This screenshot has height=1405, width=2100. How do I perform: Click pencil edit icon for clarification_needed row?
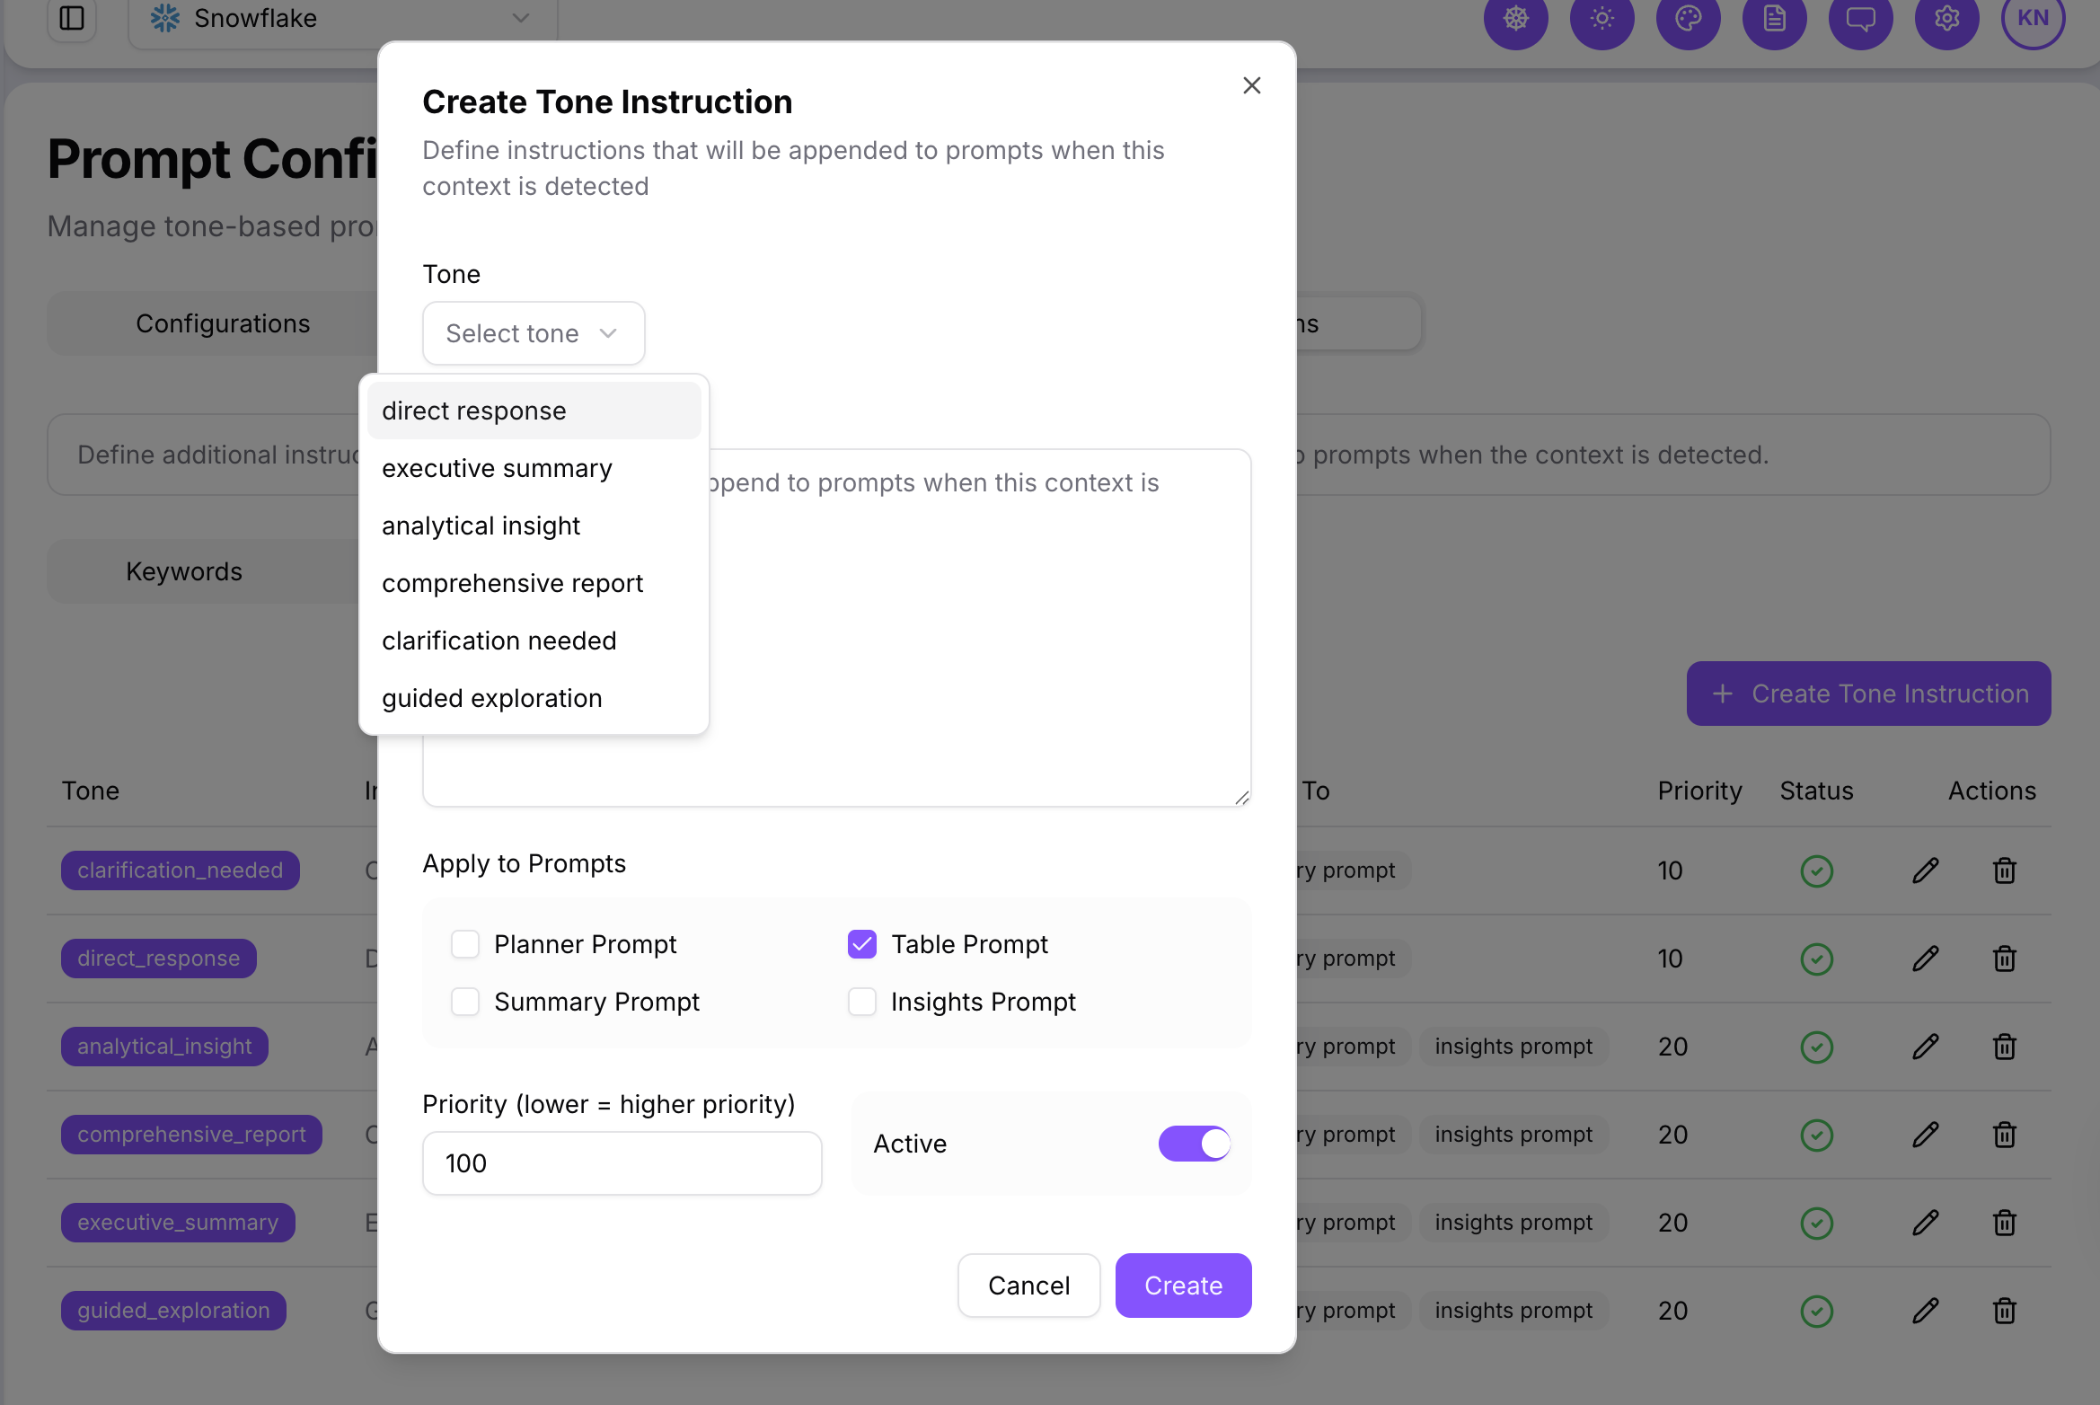pyautogui.click(x=1925, y=870)
